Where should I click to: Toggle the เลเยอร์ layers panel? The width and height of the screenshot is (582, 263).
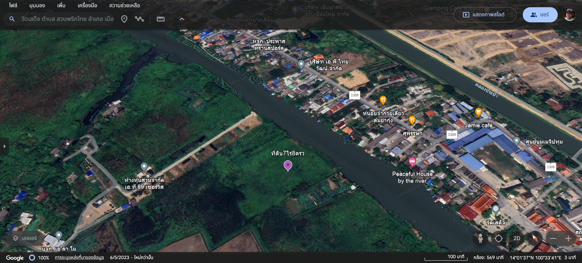coord(25,238)
